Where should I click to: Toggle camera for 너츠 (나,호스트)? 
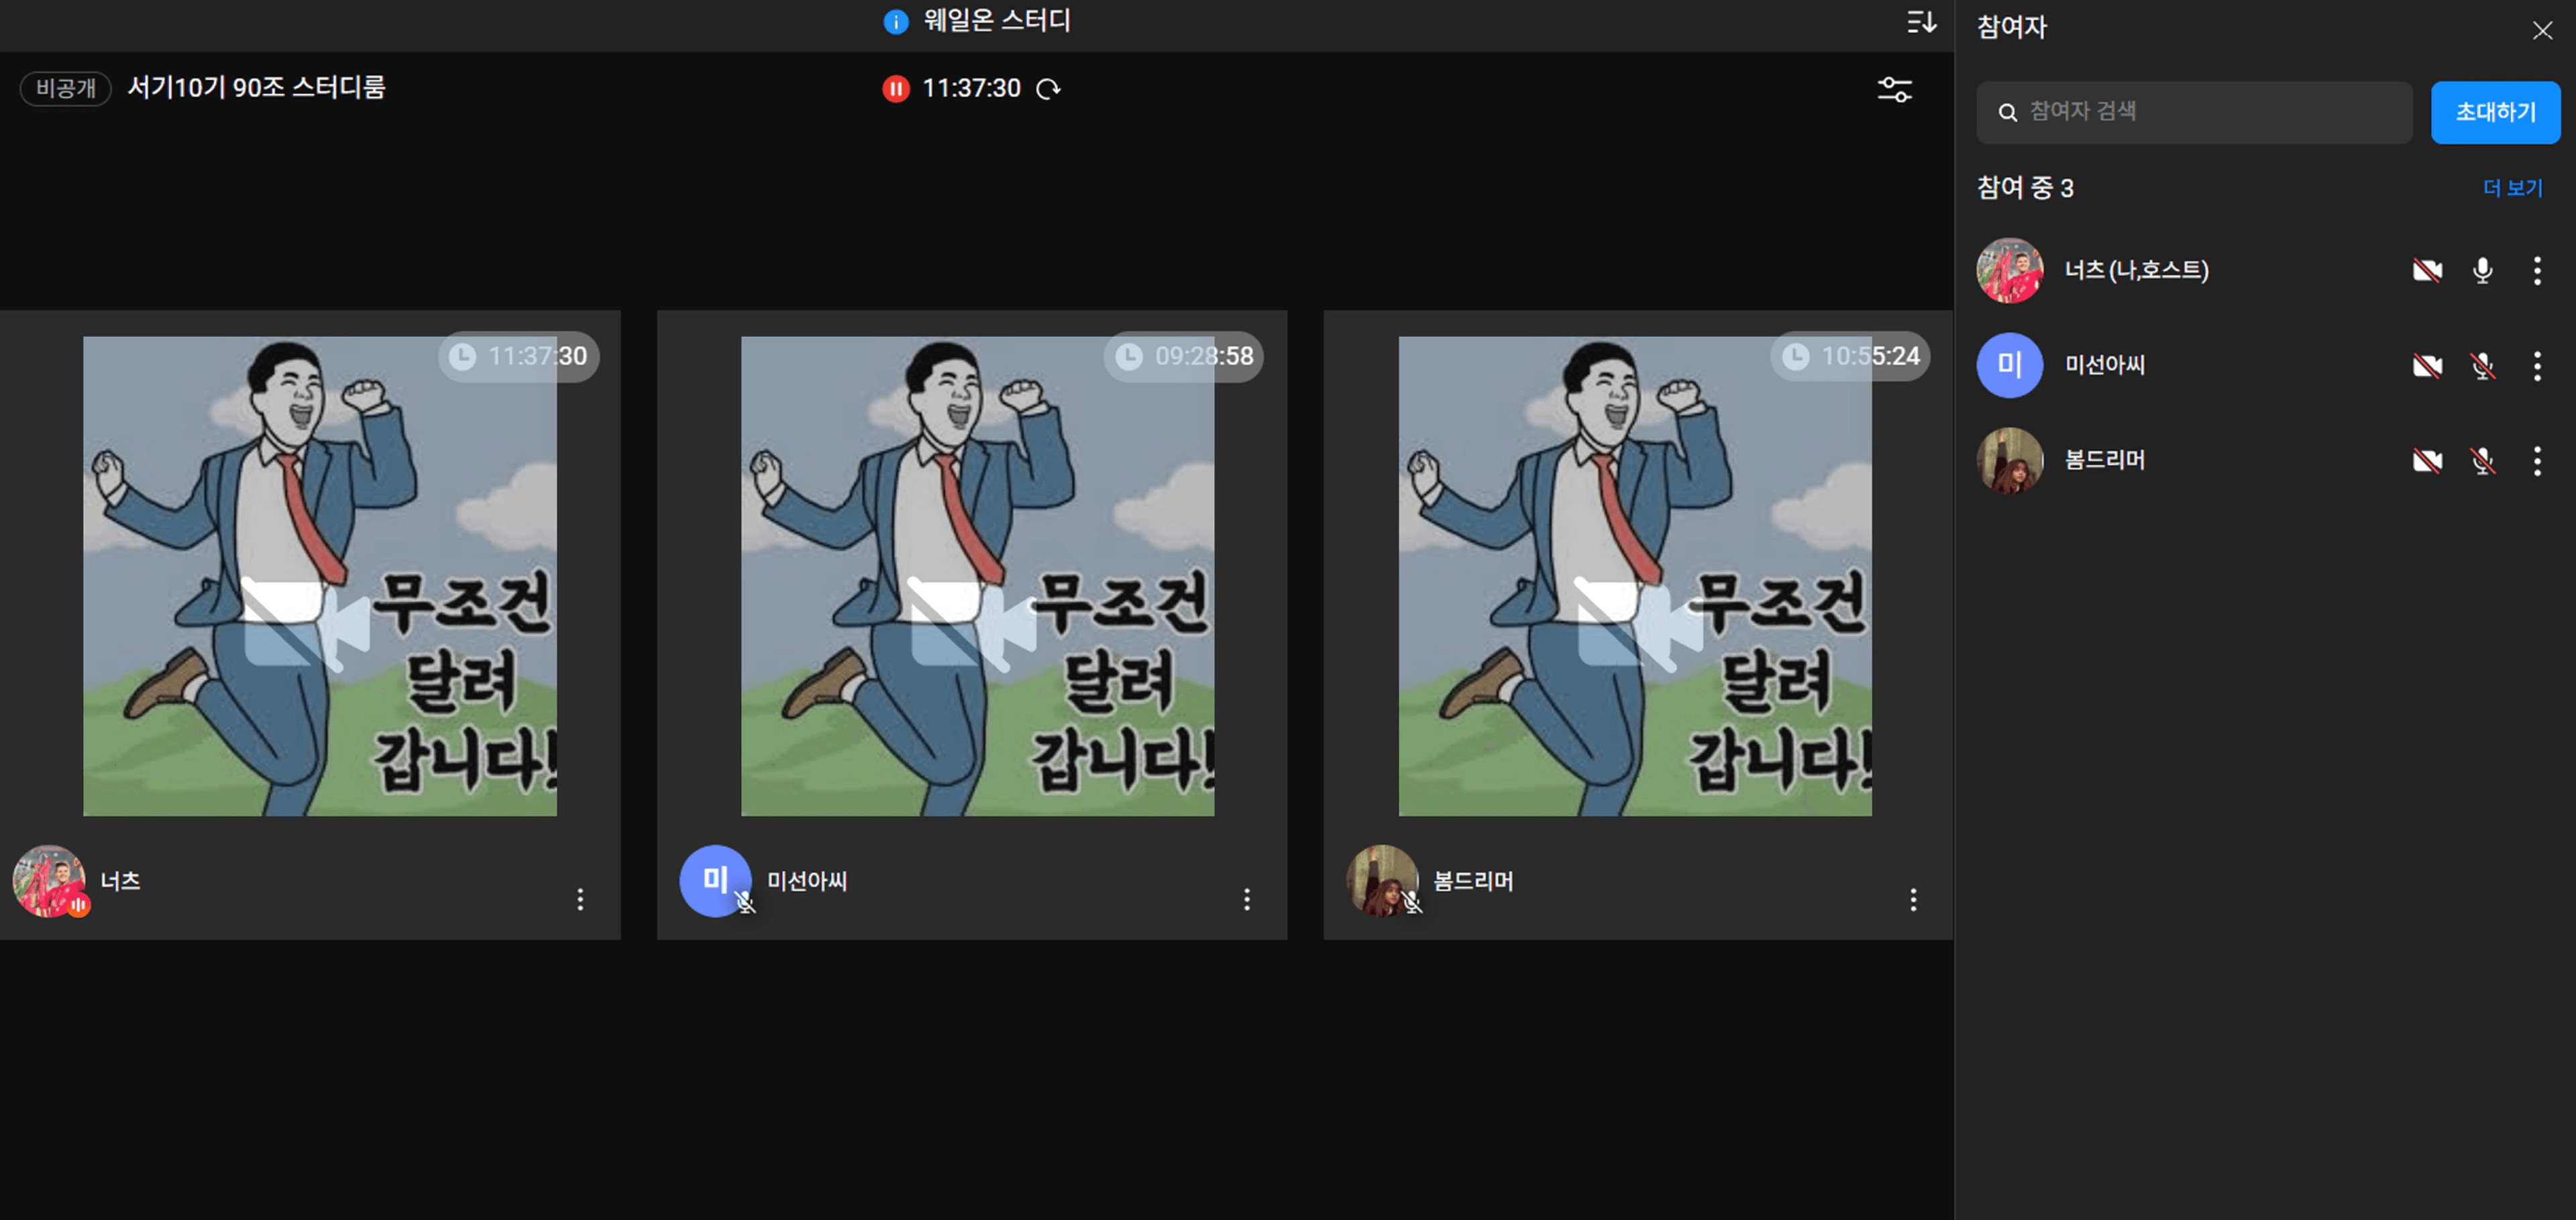coord(2427,270)
